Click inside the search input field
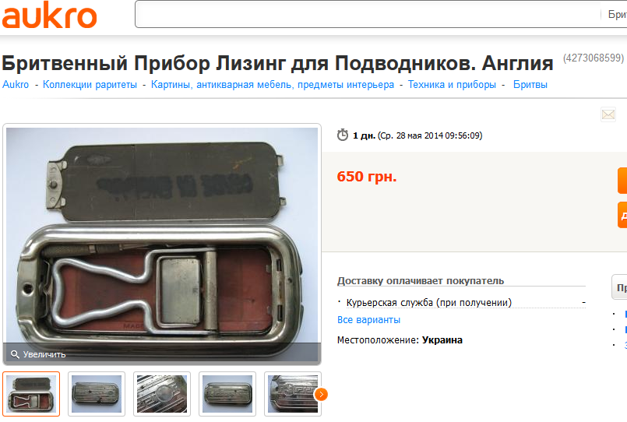Screen dimensions: 627x422 pos(368,14)
